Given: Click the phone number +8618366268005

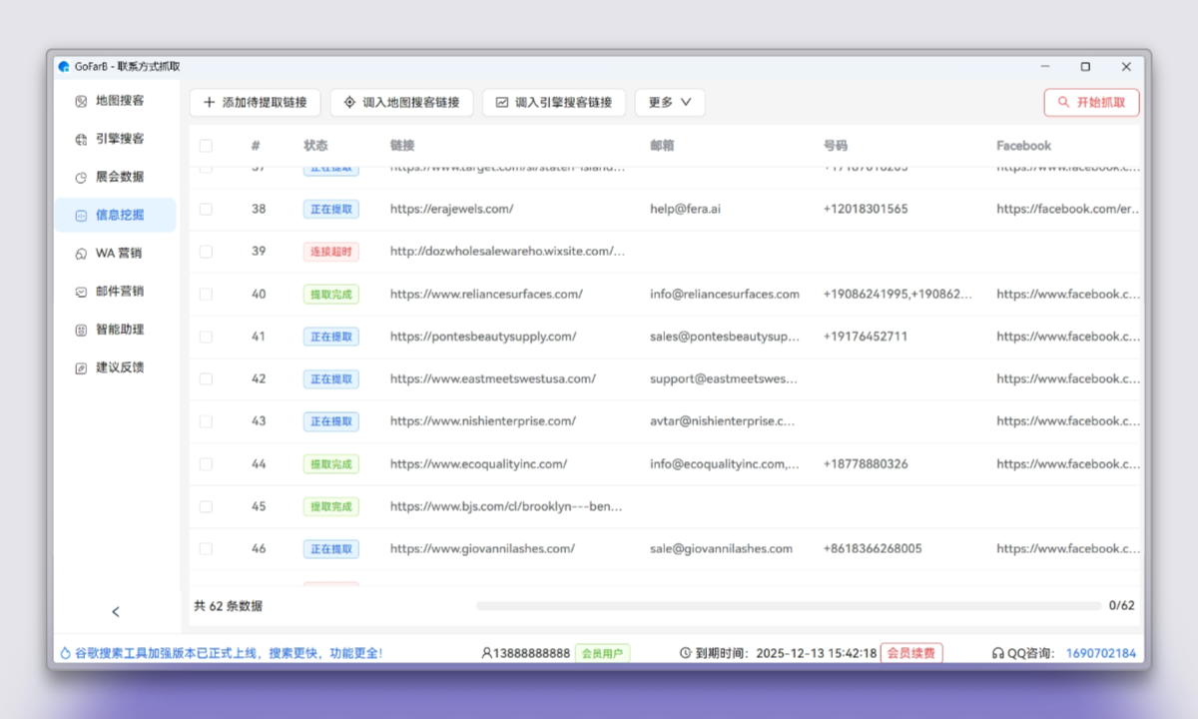Looking at the screenshot, I should [873, 549].
